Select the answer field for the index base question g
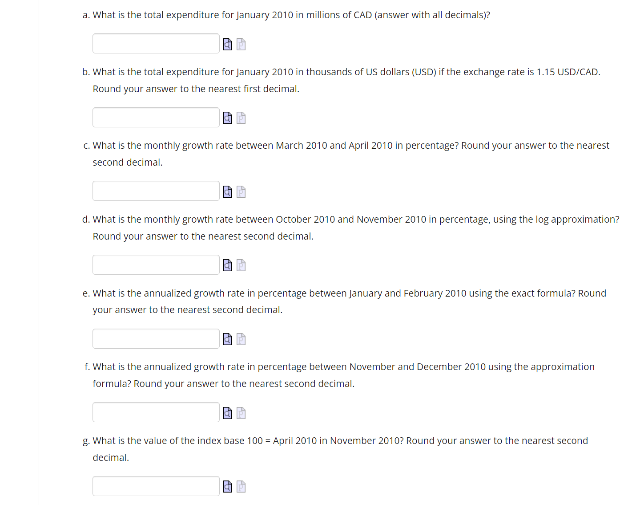This screenshot has width=640, height=505. click(156, 486)
